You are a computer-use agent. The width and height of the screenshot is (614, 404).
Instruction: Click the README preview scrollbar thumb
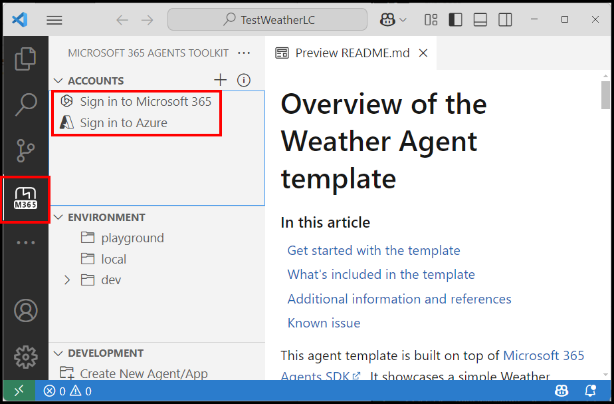point(605,95)
